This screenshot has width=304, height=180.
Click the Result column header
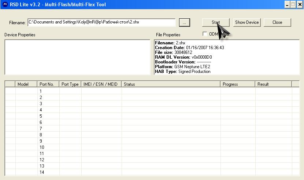[x=273, y=84]
